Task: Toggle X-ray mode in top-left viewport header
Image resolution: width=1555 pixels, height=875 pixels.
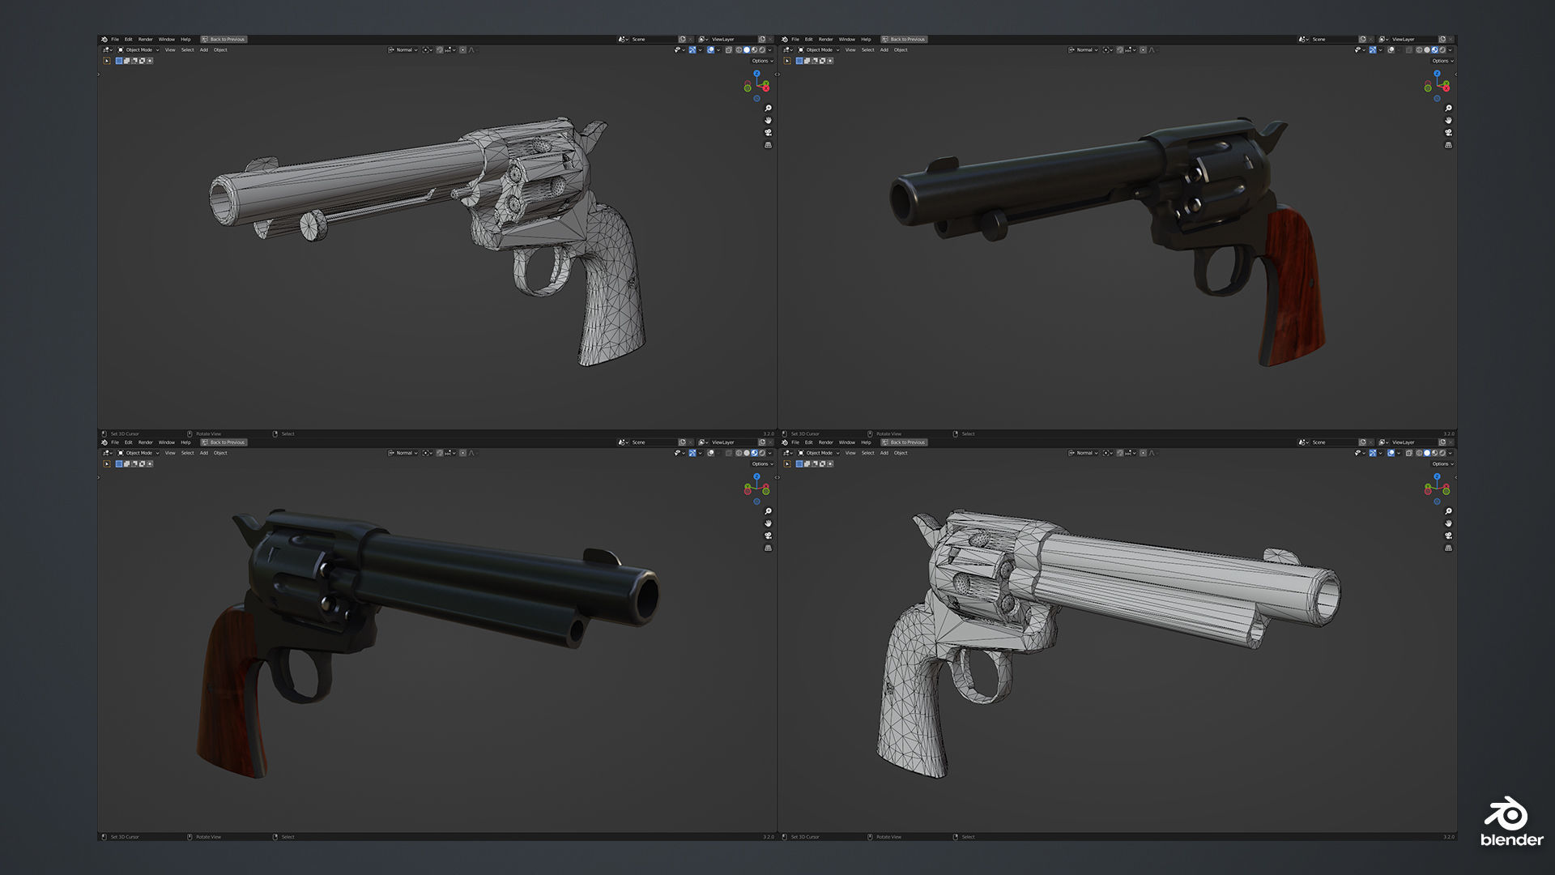Action: (728, 49)
